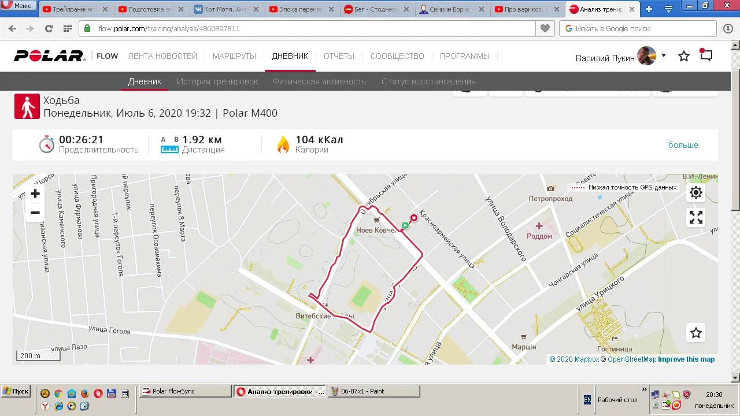This screenshot has height=416, width=740.
Task: Go back in the browser
Action: coord(12,28)
